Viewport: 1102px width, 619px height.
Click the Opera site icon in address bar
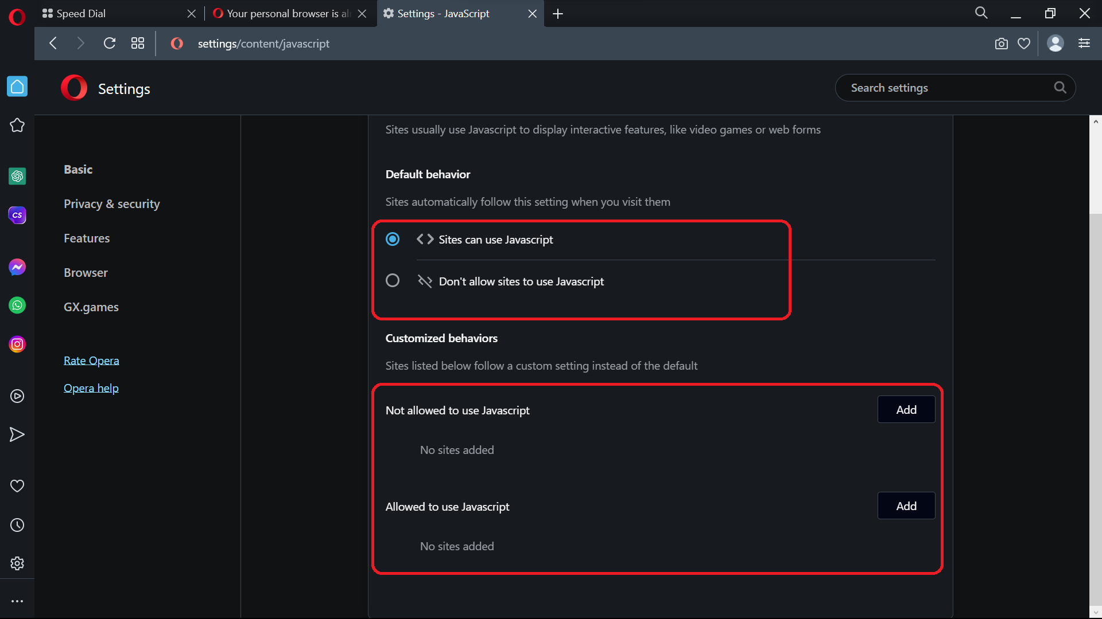point(177,44)
